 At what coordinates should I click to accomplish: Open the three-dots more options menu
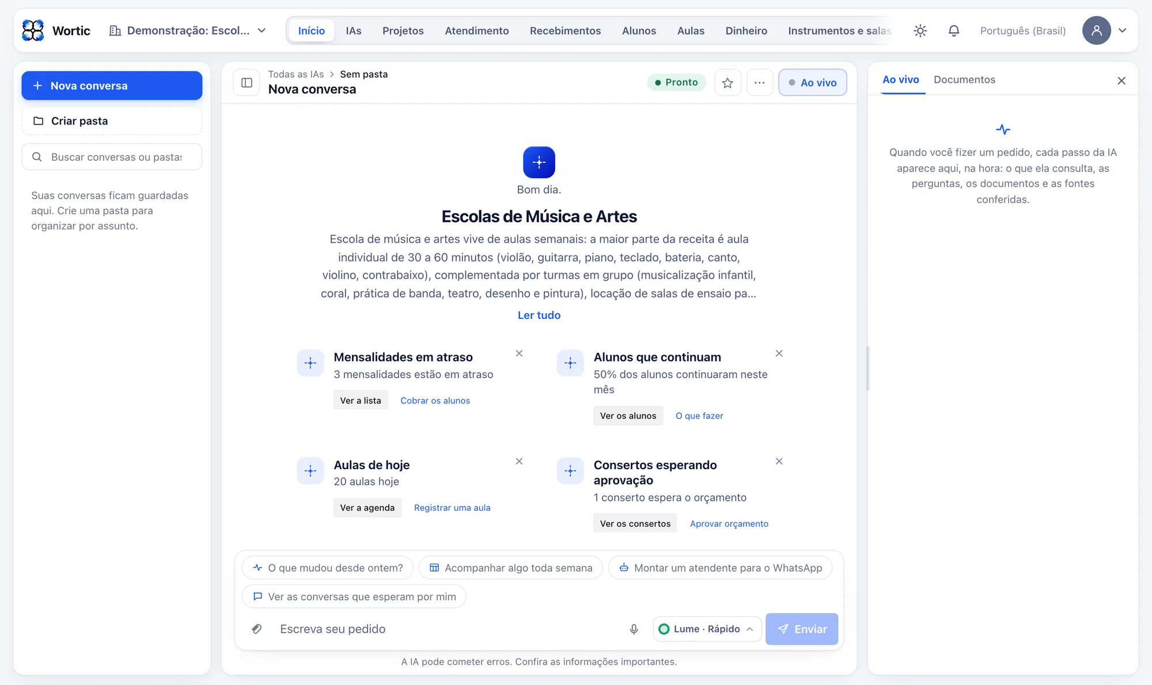(760, 82)
